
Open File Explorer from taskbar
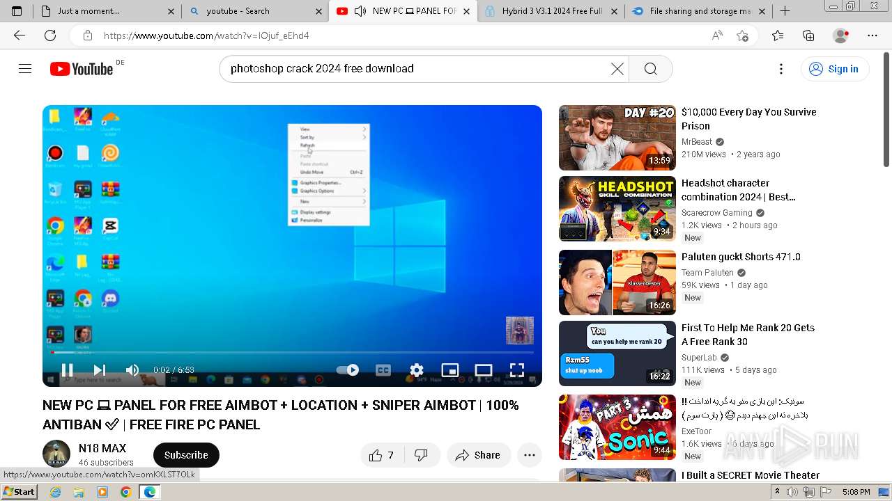tap(79, 492)
